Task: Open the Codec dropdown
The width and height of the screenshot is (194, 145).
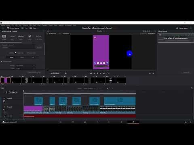Action: click(25, 68)
